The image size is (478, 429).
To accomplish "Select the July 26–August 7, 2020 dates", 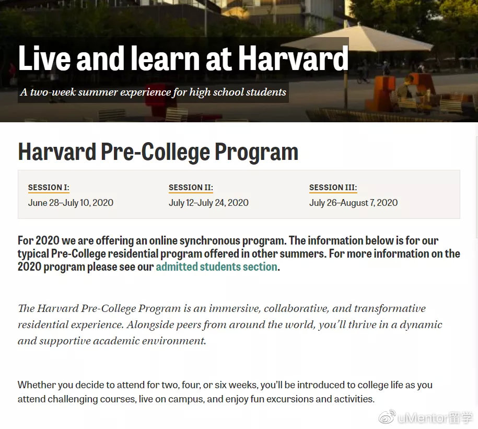I will point(353,203).
